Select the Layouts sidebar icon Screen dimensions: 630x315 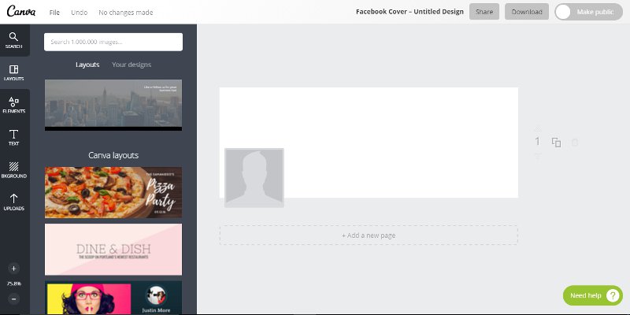tap(14, 72)
